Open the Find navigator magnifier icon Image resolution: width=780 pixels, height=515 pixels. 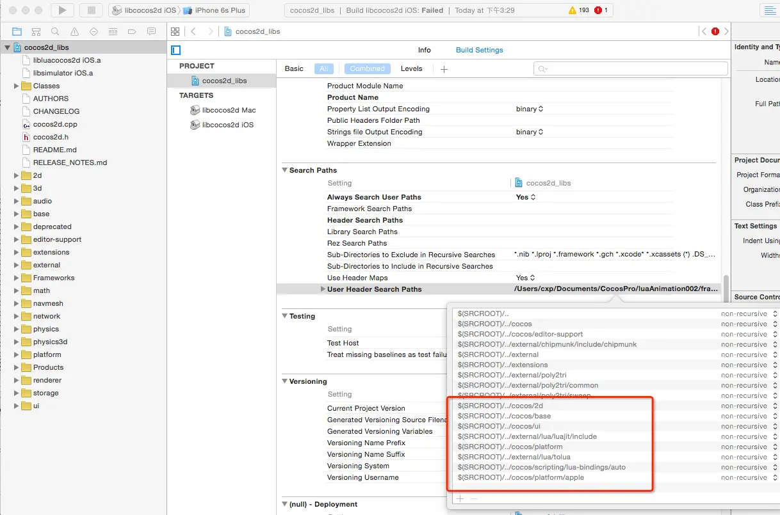(55, 31)
